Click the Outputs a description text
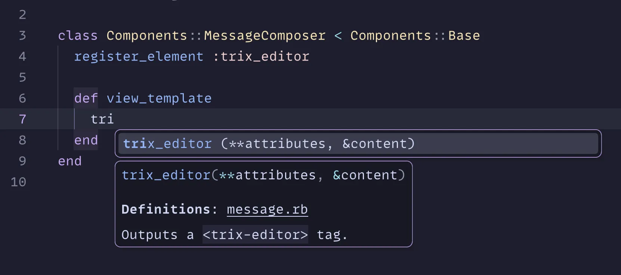621x275 pixels. tap(157, 235)
